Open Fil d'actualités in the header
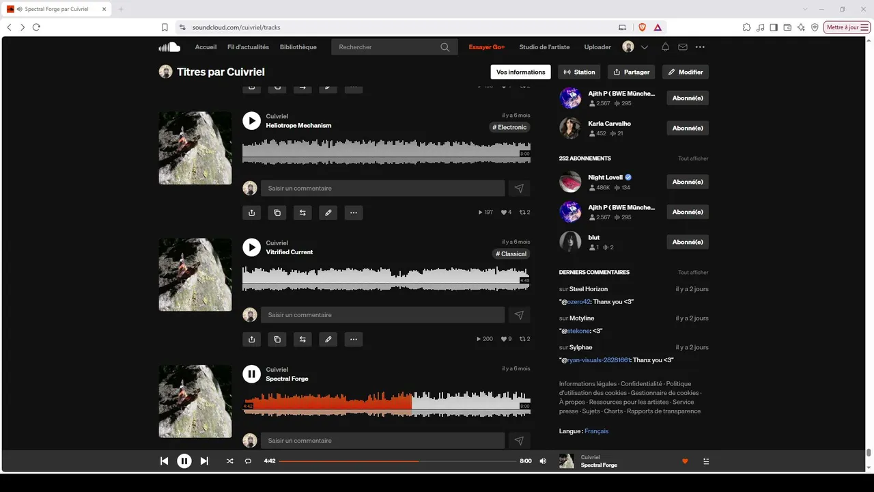 click(x=248, y=47)
